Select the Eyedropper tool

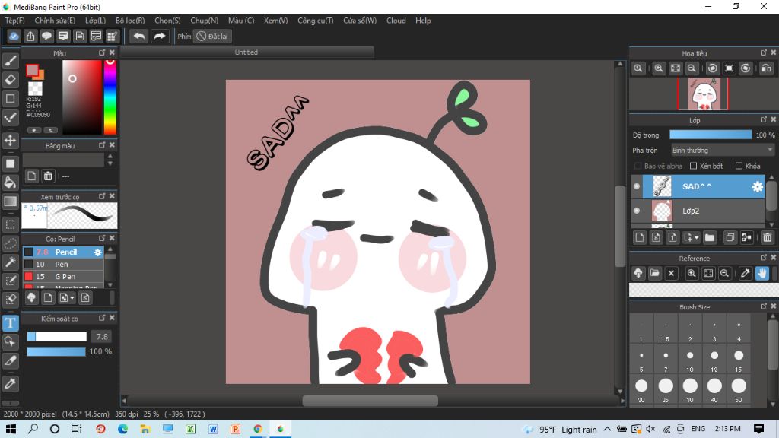[11, 383]
